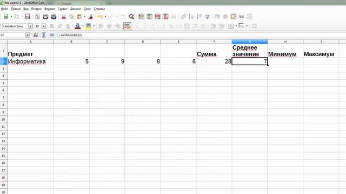The width and height of the screenshot is (346, 194).
Task: Select Среднее значение header cell
Action: (250, 51)
